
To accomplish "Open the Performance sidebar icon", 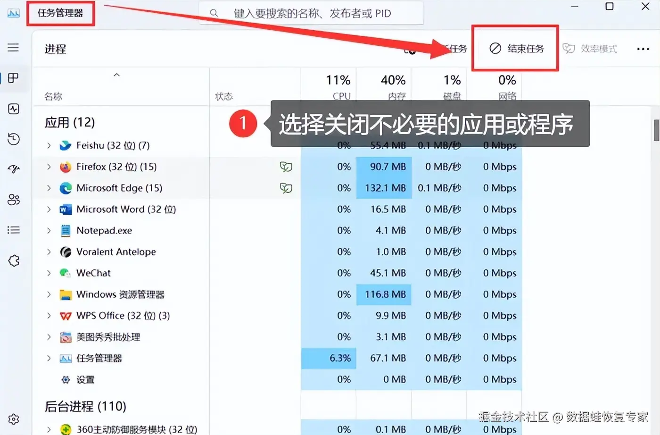I will click(x=14, y=109).
